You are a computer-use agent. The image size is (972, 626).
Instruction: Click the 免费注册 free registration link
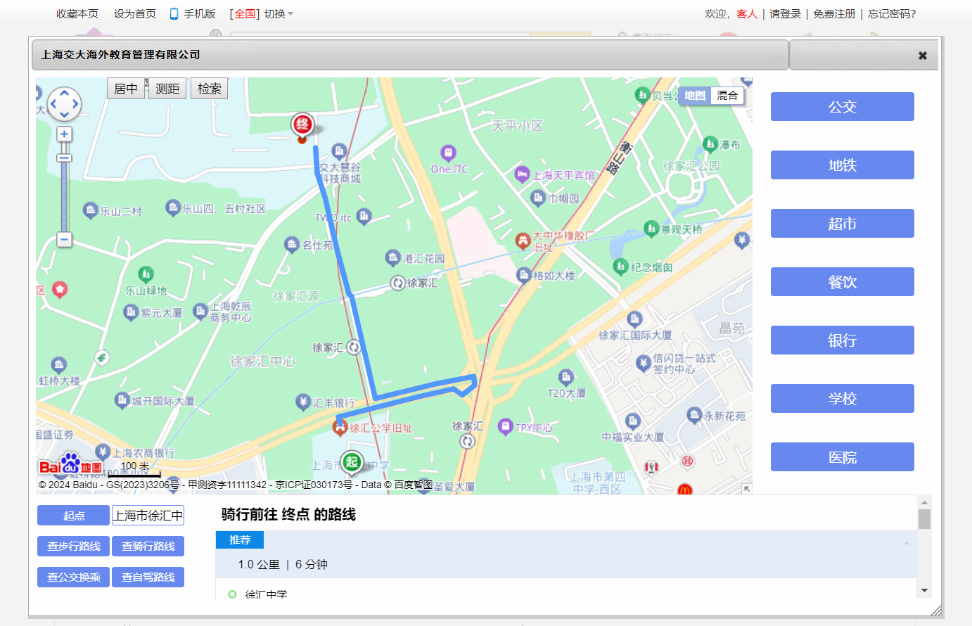click(834, 14)
